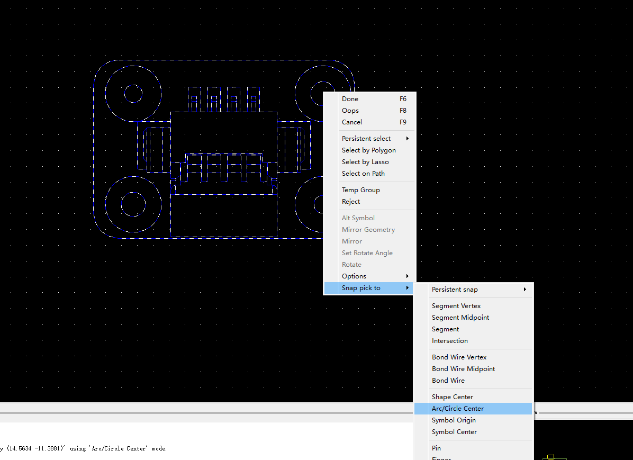Expand the Persistent snap submenu
The height and width of the screenshot is (460, 633).
(x=474, y=290)
